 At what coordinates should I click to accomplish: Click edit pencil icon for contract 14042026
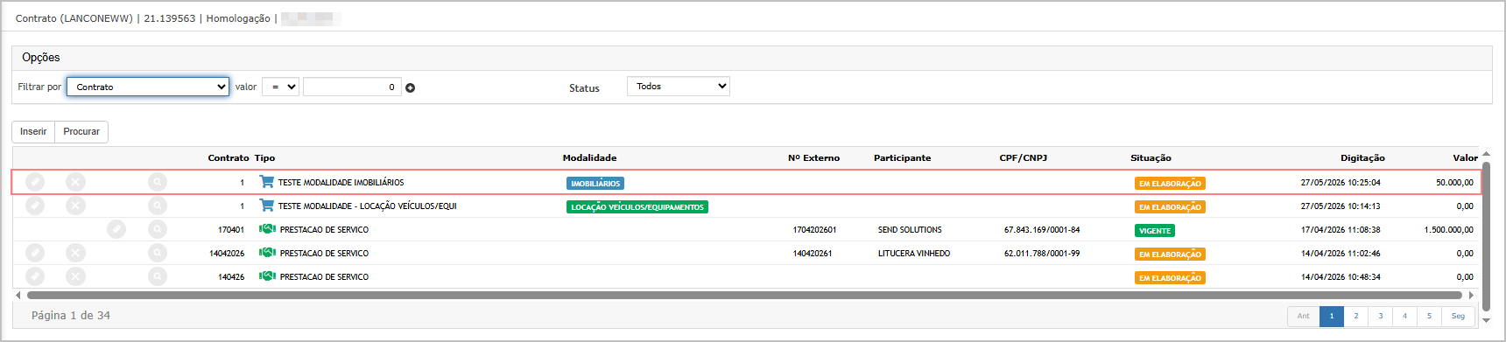35,253
